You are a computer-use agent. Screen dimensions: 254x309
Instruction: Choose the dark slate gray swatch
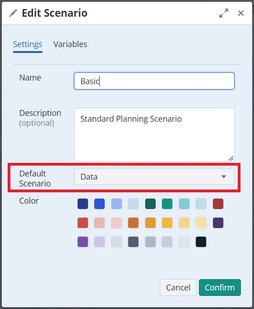pos(133,242)
